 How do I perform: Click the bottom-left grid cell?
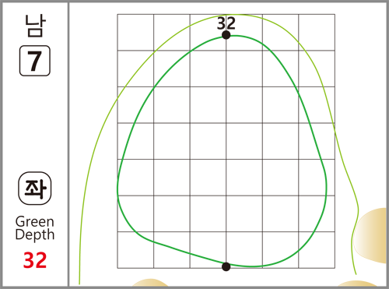click(x=135, y=250)
